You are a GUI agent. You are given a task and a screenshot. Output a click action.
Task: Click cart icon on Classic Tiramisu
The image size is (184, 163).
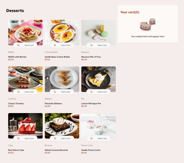point(18,92)
